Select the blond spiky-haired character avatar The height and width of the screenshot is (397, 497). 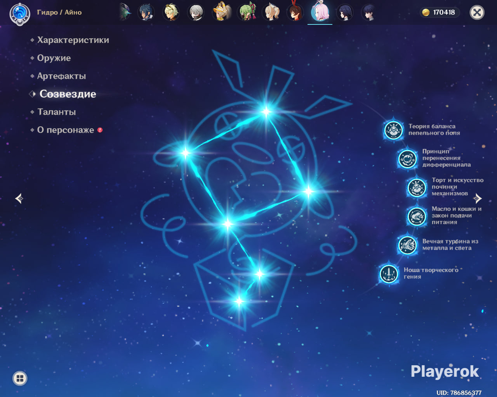(x=171, y=13)
